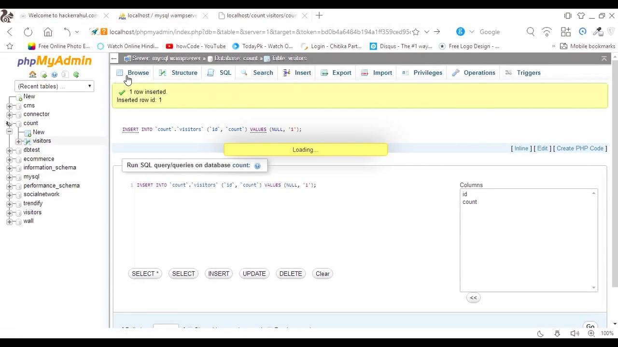The image size is (618, 347).
Task: Open a new browser tab with the plus
Action: tap(319, 15)
